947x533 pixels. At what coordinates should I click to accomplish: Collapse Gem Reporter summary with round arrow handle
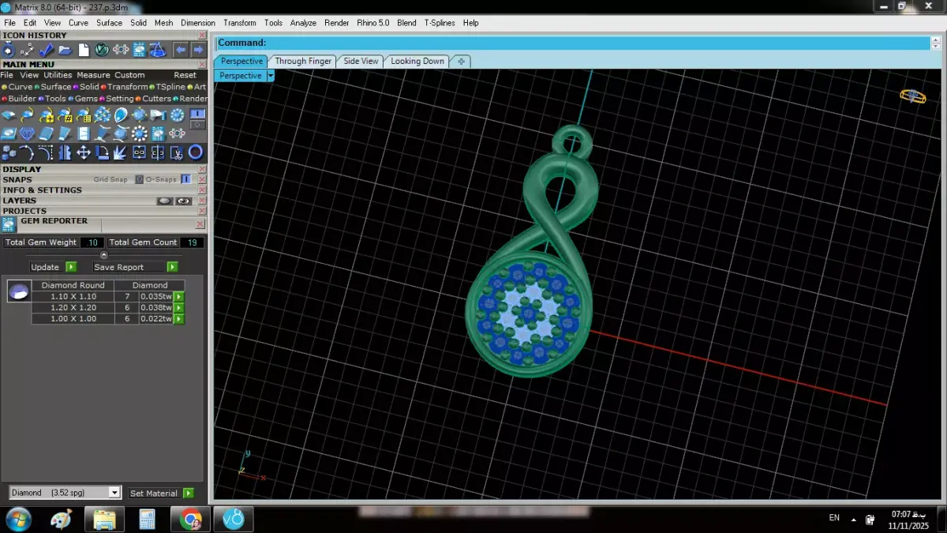coord(104,255)
